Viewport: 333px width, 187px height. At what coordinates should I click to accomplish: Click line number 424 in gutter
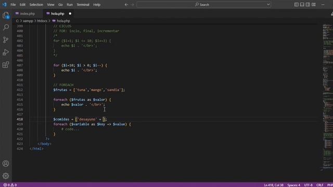pyautogui.click(x=20, y=149)
